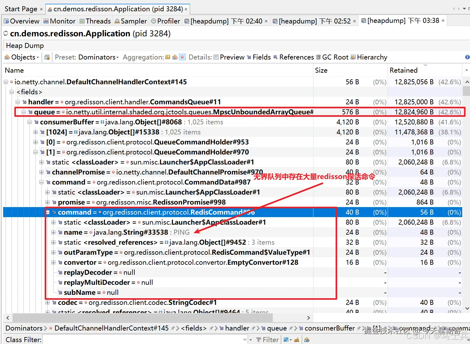Screen dimensions: 470x344
Task: Open the Hierarchy details view
Action: tap(372, 57)
